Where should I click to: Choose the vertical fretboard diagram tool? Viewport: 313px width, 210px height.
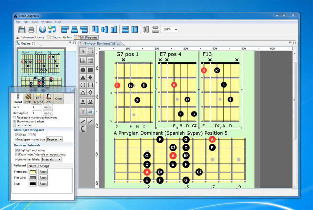tap(90, 60)
